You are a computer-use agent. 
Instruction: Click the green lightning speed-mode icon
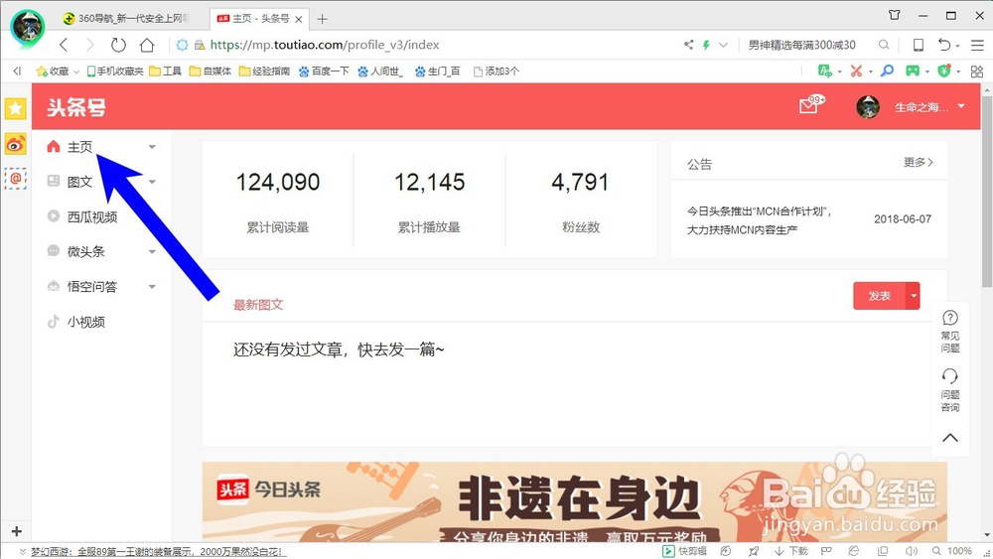point(705,45)
